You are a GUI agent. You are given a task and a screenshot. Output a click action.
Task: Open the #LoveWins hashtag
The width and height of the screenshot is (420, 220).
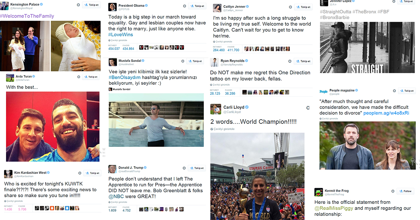click(120, 34)
